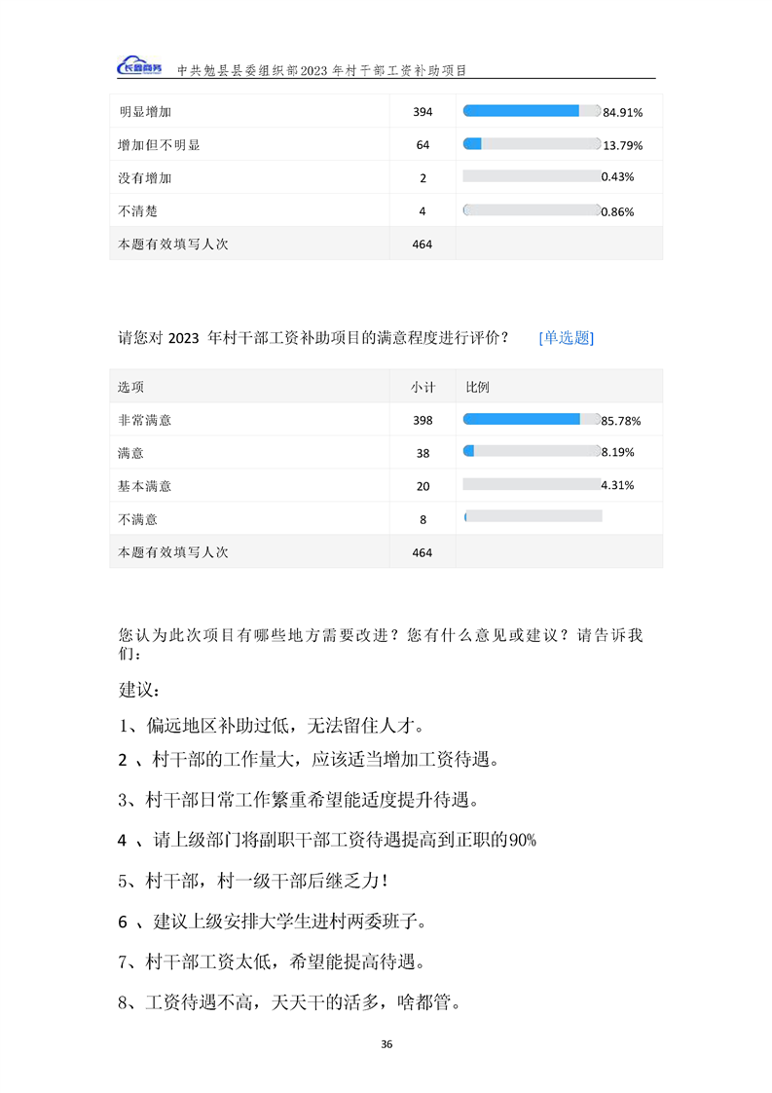Click the progress bar in the 不满意 row
The height and width of the screenshot is (1093, 772).
click(533, 516)
